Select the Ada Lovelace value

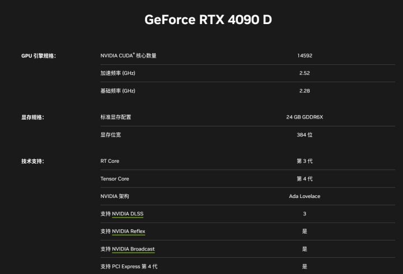pos(304,196)
